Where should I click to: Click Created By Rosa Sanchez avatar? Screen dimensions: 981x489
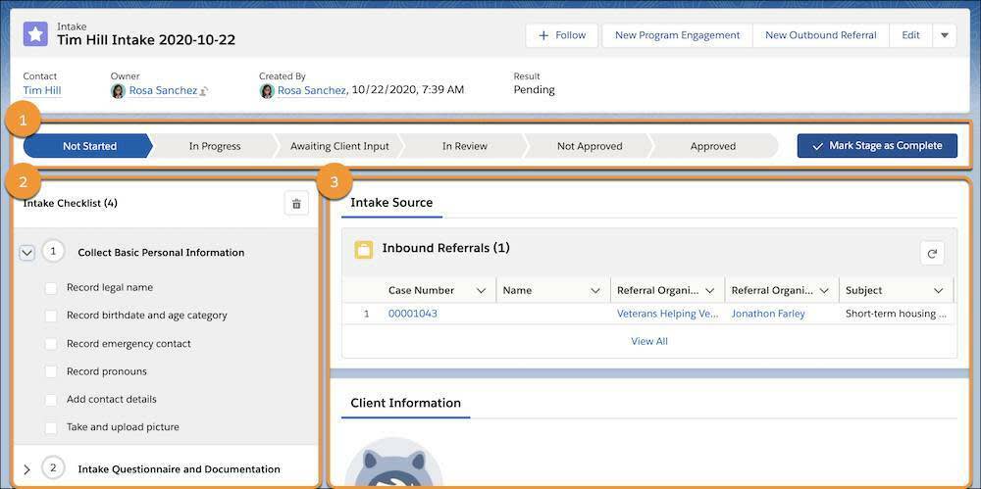(x=267, y=91)
